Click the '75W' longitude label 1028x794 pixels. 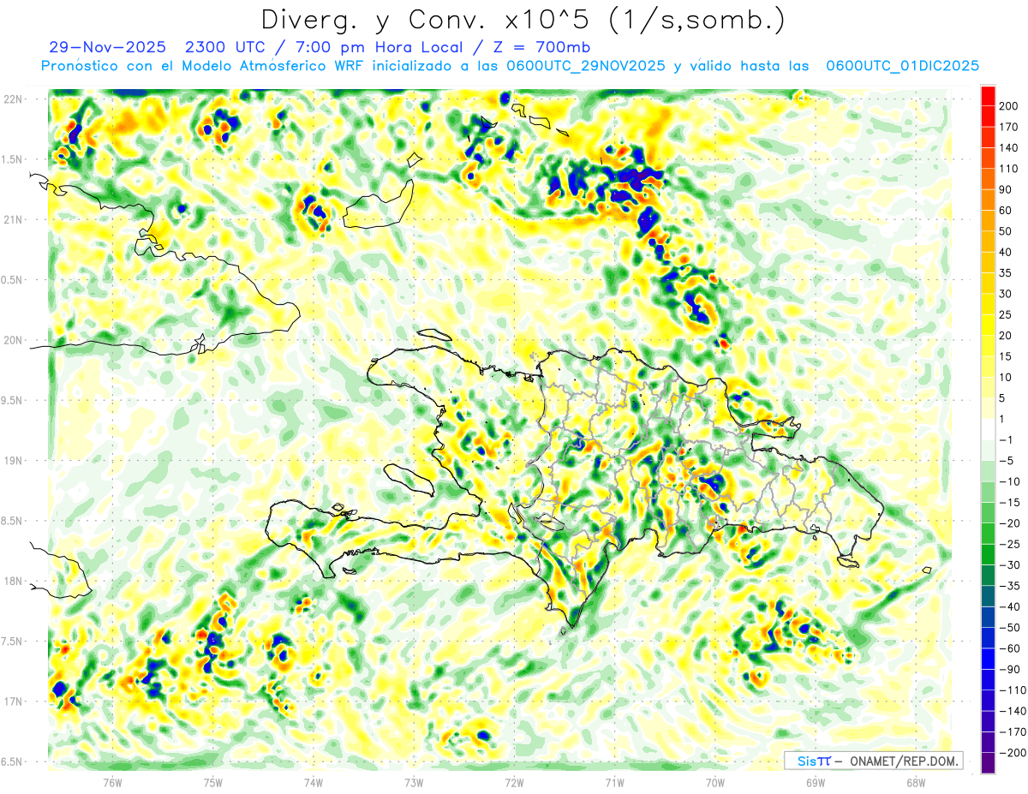tap(212, 782)
